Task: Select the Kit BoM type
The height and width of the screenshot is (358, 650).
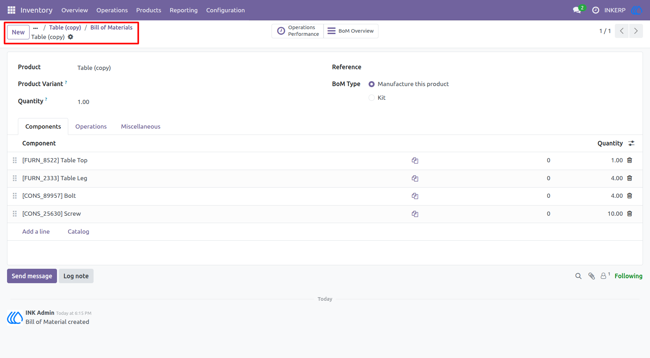Action: pos(371,98)
